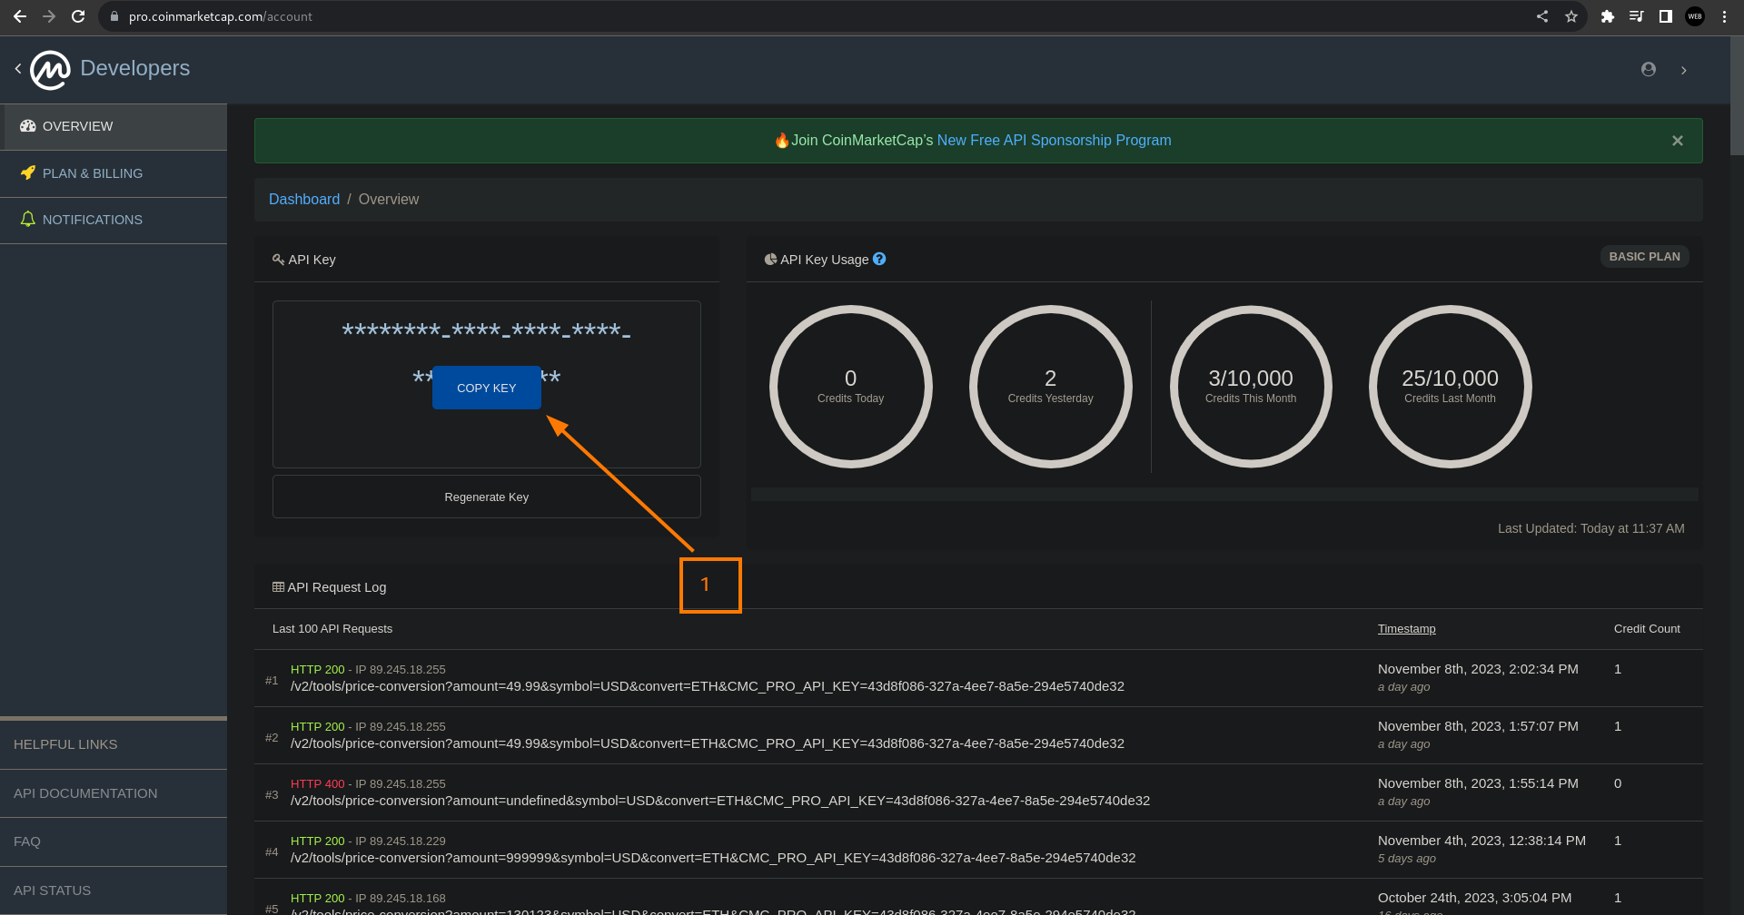Open API Key Usage help icon
The image size is (1744, 915).
click(x=879, y=259)
